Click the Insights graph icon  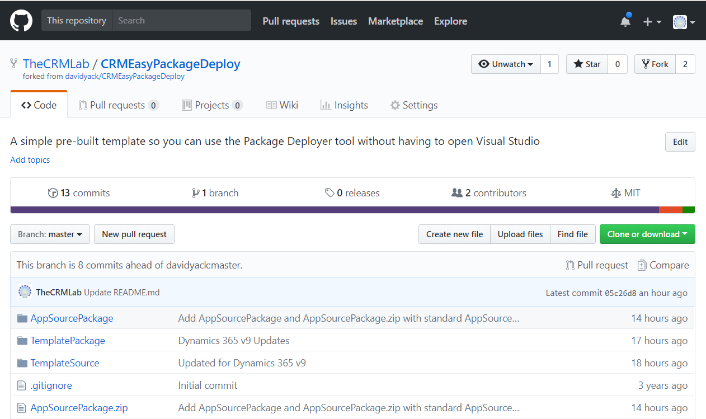pos(326,105)
